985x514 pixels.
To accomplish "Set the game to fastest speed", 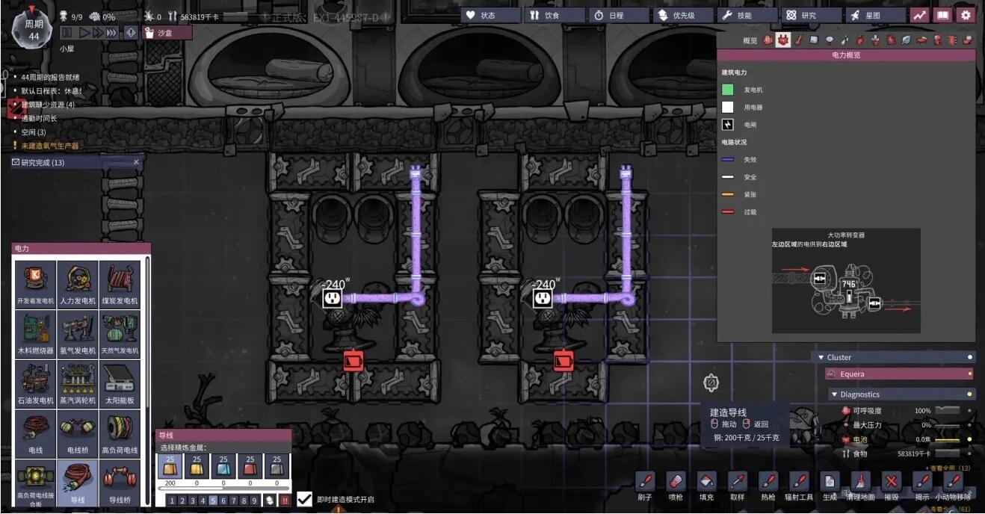I will tap(111, 32).
